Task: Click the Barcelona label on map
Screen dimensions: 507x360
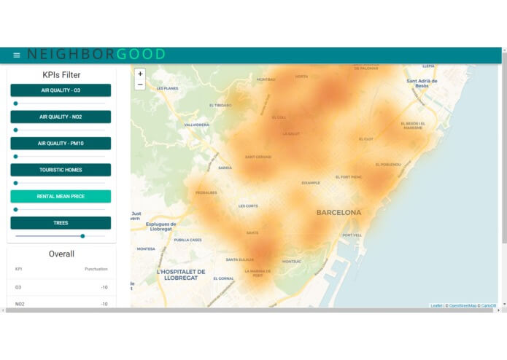Action: pyautogui.click(x=338, y=213)
